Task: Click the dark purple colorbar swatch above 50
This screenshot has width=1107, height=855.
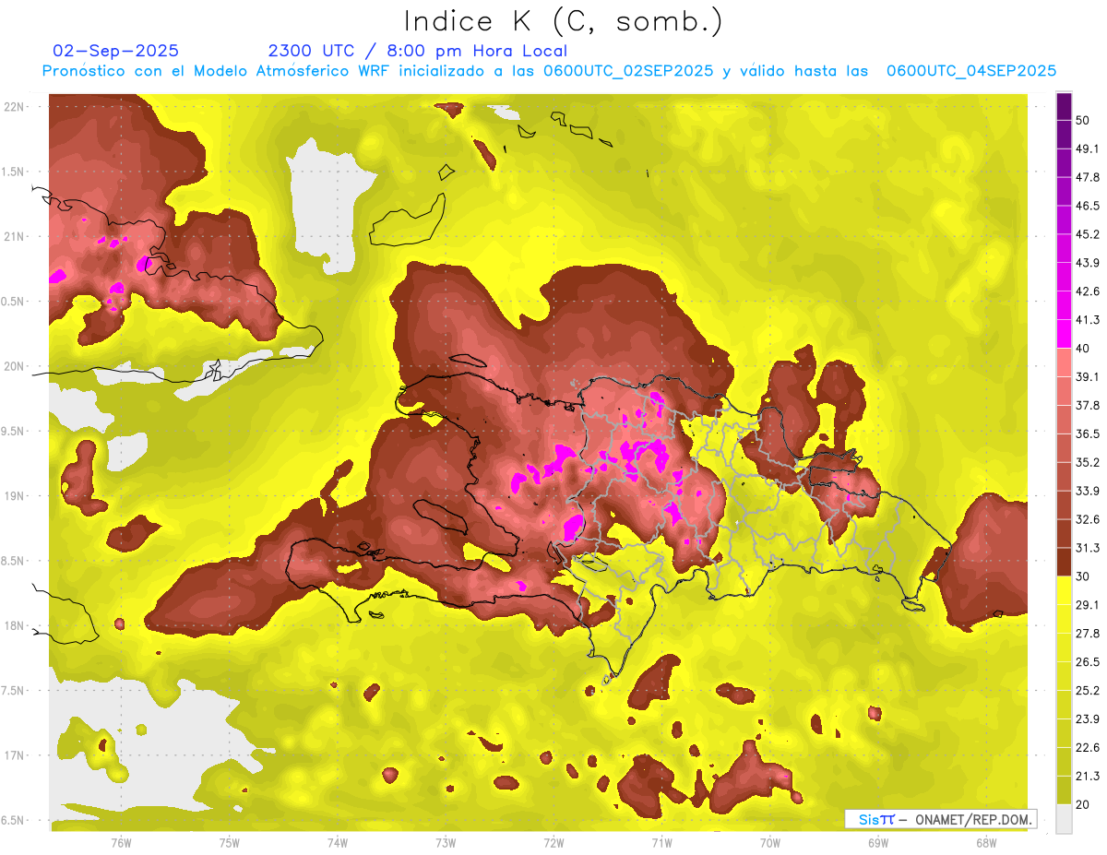Action: click(1064, 106)
